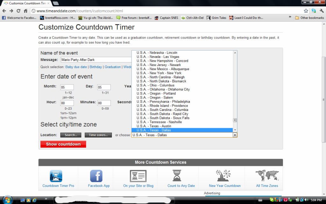
Task: Click the dropdown list scroll-up arrow
Action: pos(235,53)
